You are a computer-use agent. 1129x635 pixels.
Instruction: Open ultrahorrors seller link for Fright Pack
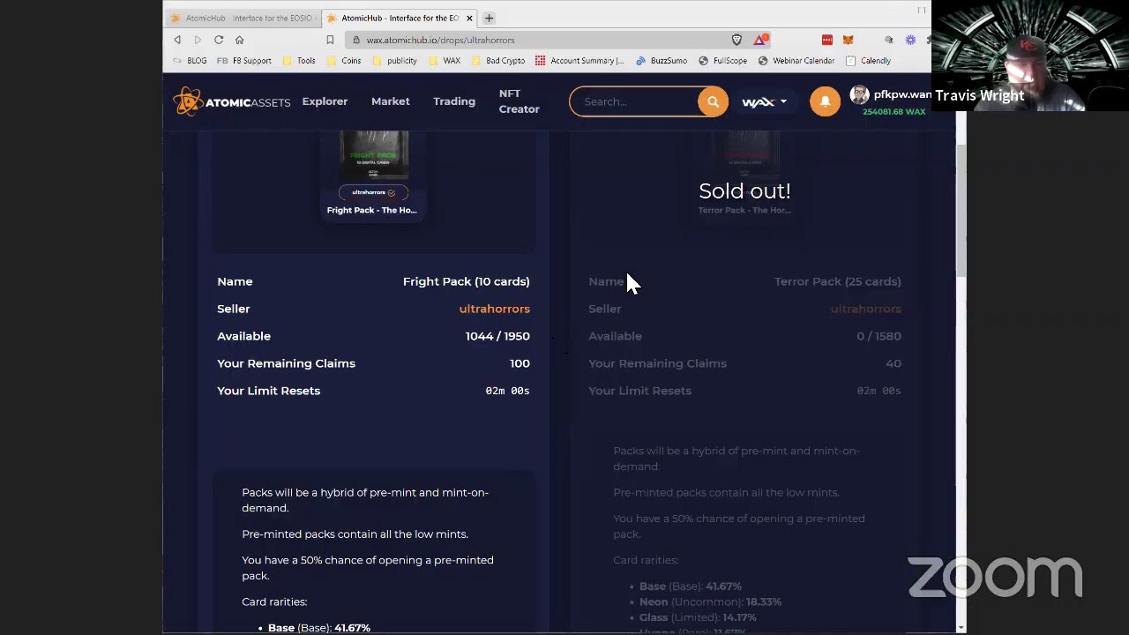tap(494, 309)
